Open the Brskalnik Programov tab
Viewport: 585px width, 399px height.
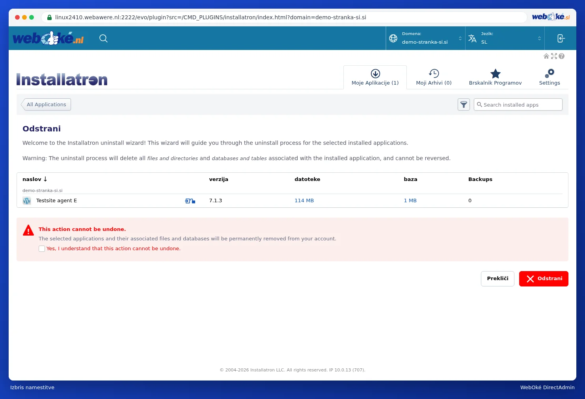(495, 77)
